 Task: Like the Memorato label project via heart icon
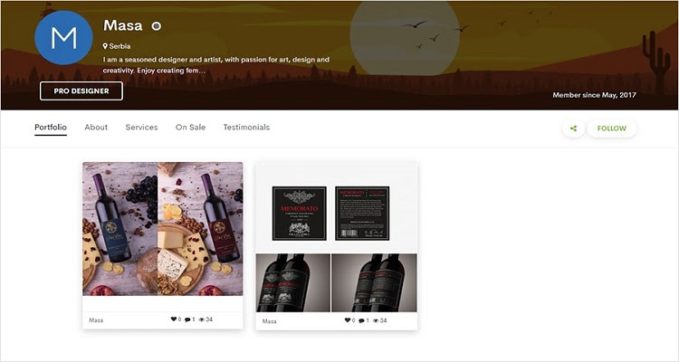pyautogui.click(x=348, y=320)
